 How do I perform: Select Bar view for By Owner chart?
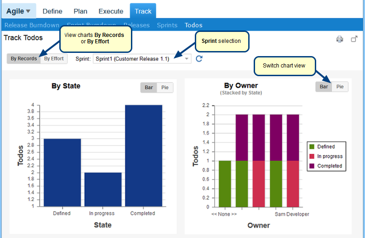(324, 87)
